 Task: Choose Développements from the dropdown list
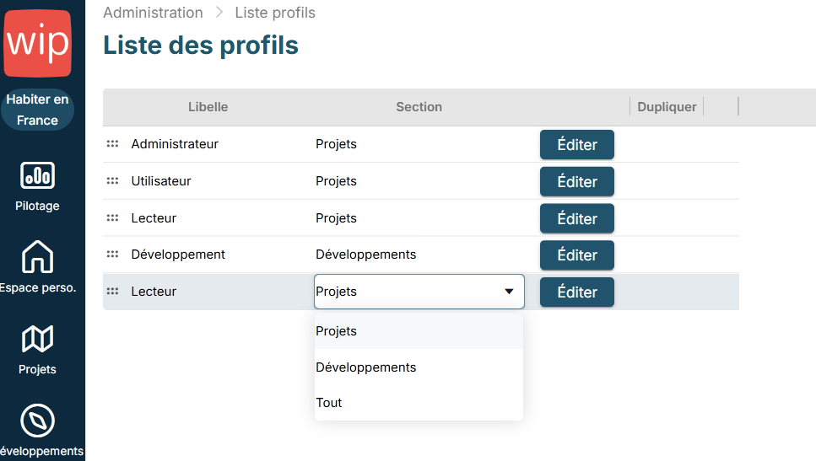(365, 367)
